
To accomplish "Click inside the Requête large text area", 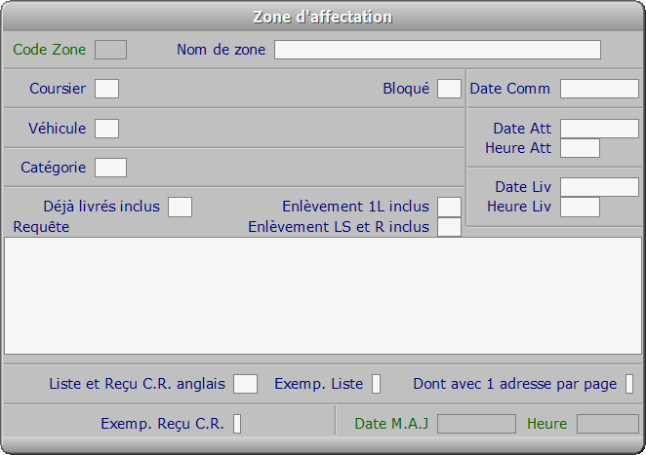I will 323,295.
